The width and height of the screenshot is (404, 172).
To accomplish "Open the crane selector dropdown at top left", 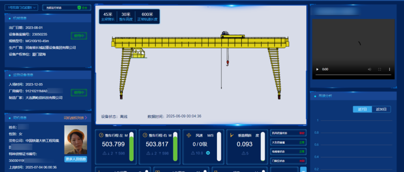I will pos(22,7).
